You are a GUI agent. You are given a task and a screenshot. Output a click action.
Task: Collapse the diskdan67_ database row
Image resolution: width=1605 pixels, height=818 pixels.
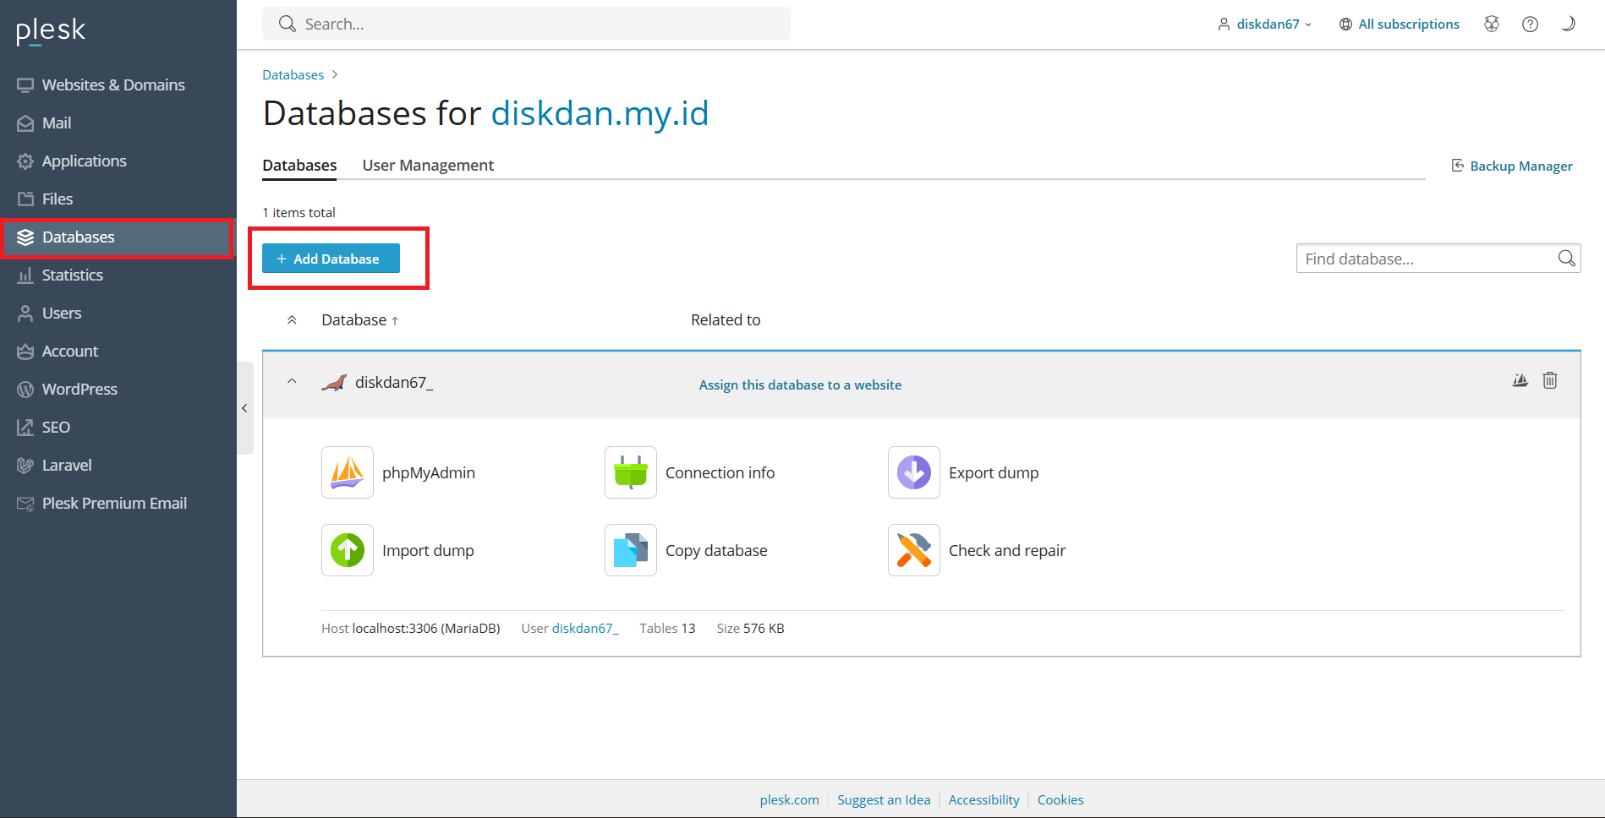[292, 382]
